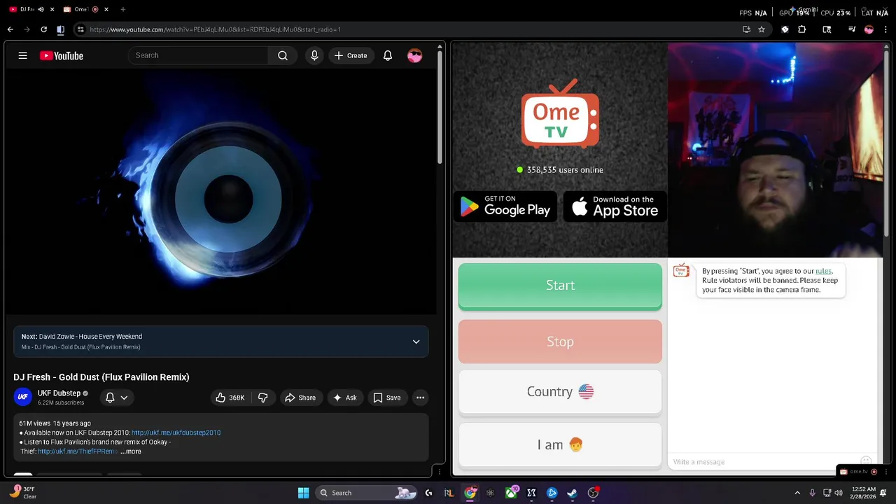Click the OmeTV page vertical scrollbar

click(887, 143)
